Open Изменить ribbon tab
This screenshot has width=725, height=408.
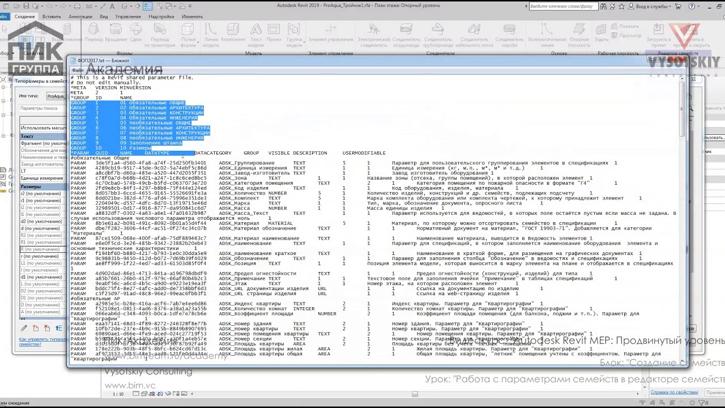(192, 16)
